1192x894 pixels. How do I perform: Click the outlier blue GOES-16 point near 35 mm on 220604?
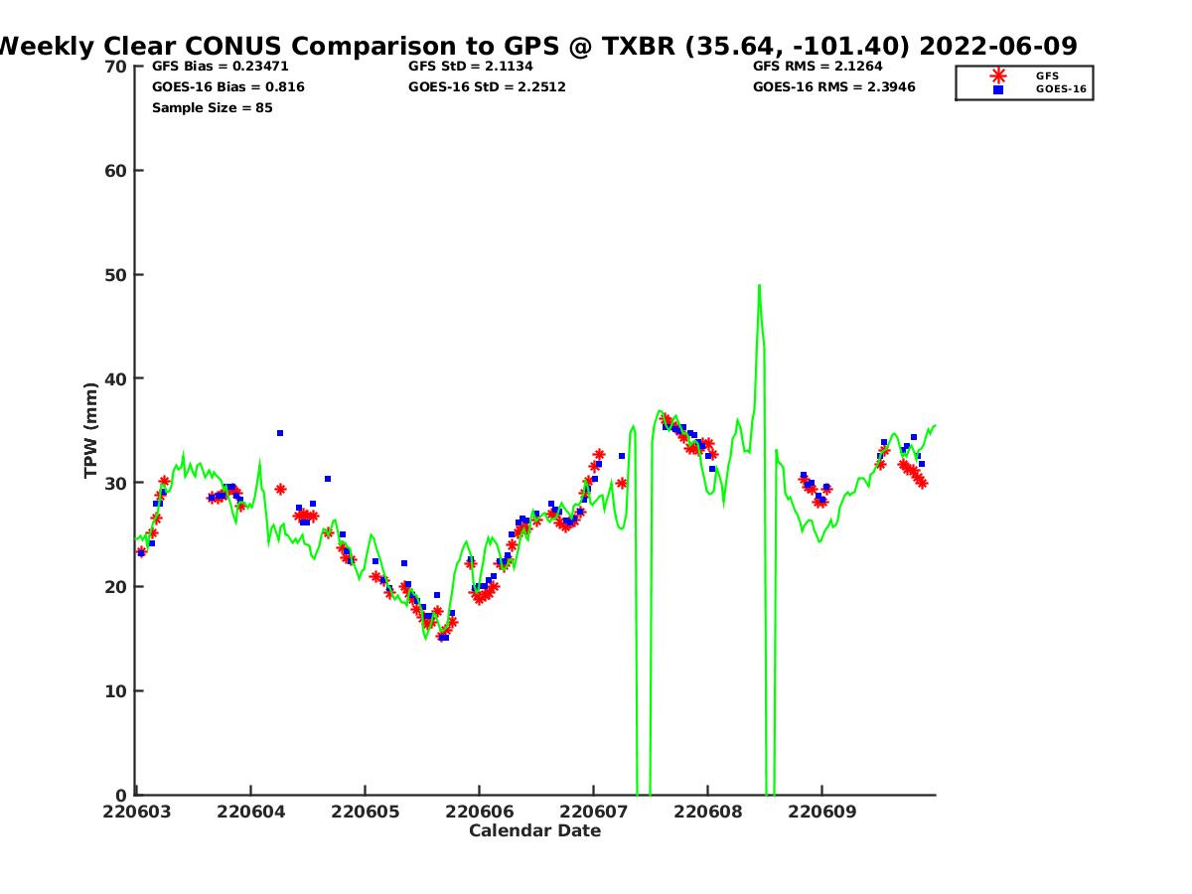coord(280,433)
